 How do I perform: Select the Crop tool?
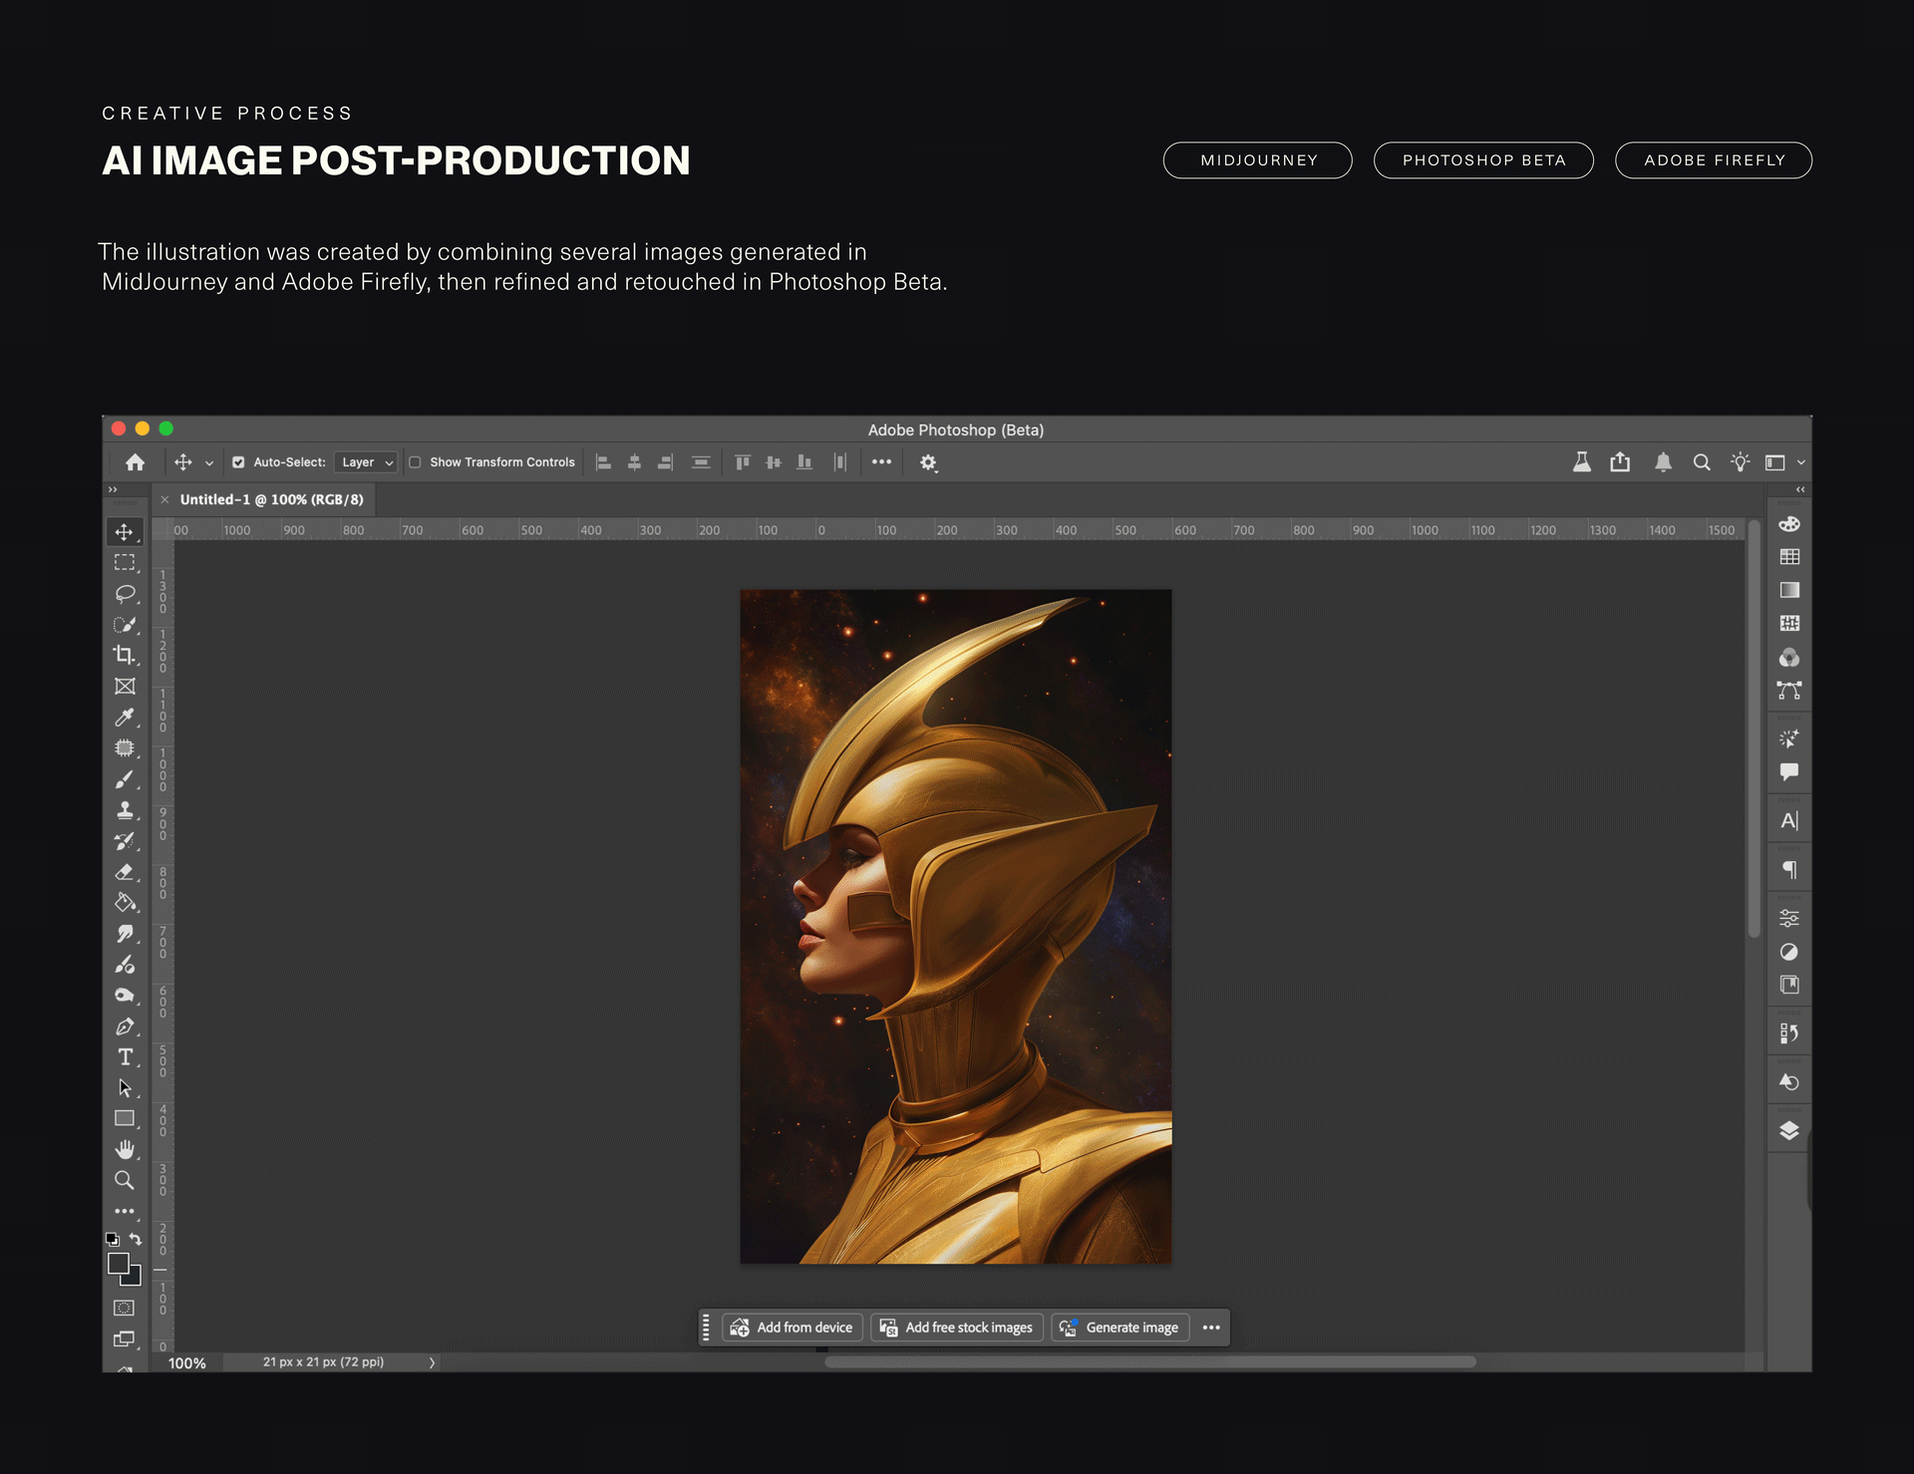(x=125, y=655)
